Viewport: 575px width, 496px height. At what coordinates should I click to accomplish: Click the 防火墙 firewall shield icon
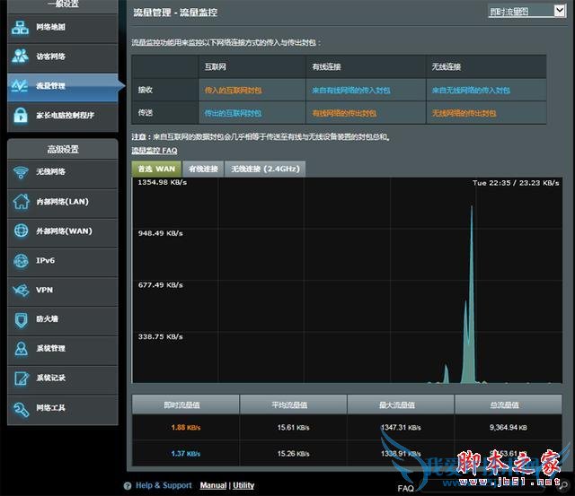[21, 319]
